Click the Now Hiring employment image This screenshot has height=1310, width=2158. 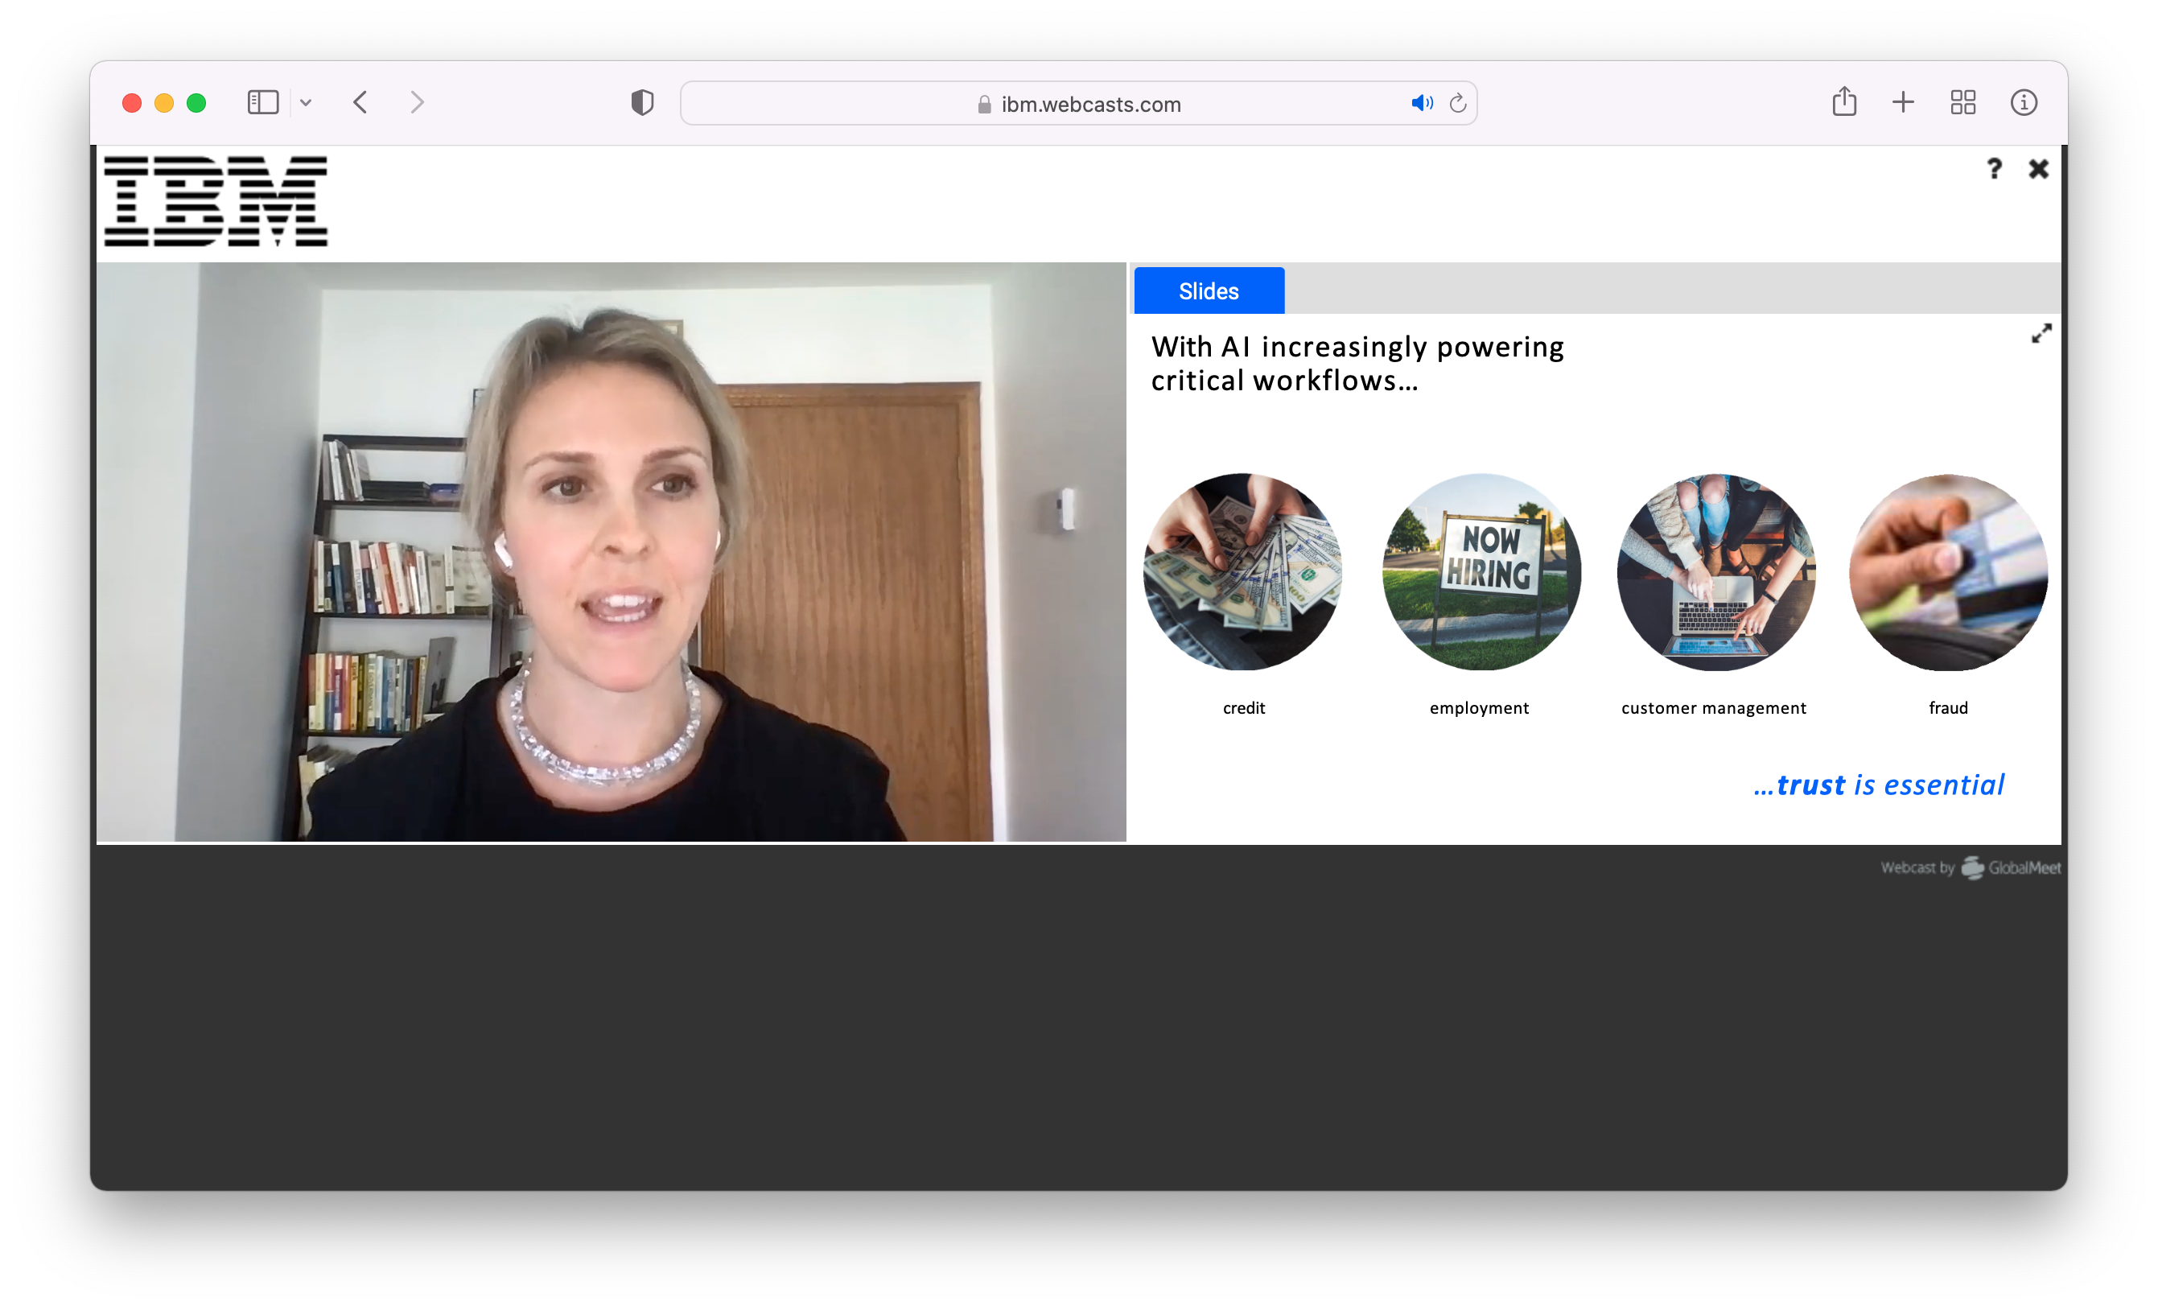coord(1481,572)
